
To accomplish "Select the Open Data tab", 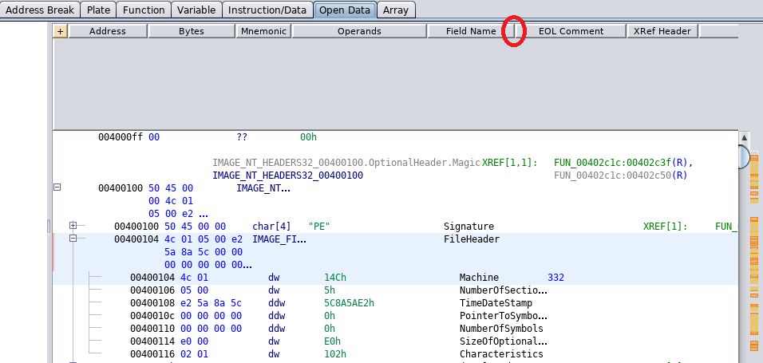I will [x=345, y=10].
